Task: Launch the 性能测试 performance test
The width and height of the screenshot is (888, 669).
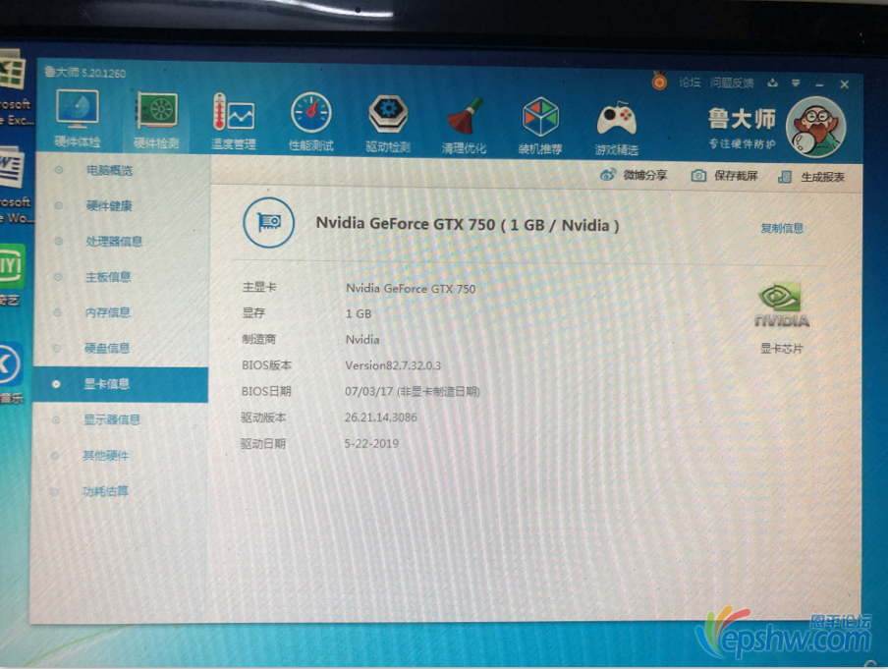Action: (311, 122)
